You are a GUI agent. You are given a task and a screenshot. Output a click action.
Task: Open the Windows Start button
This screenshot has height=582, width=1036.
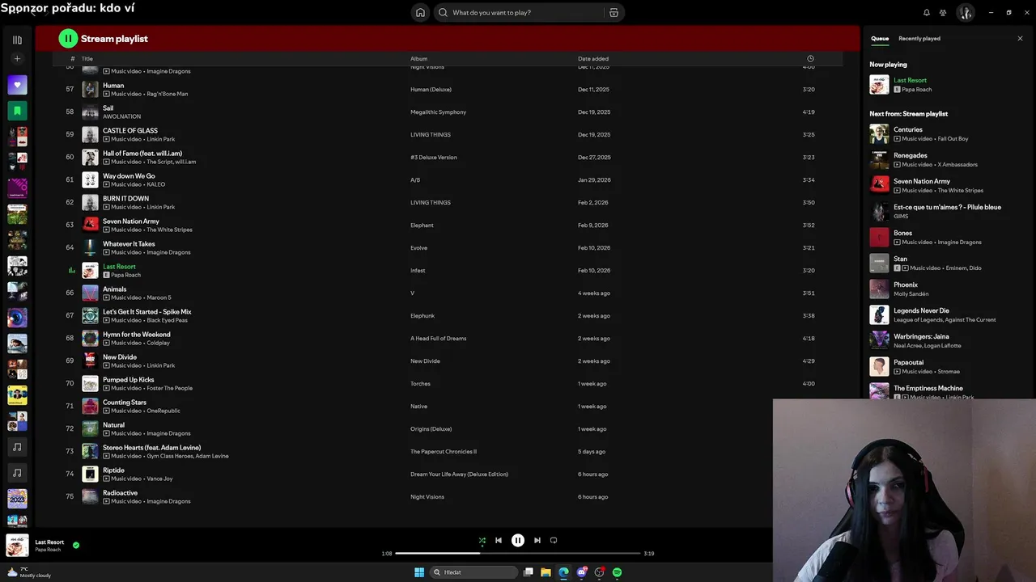pyautogui.click(x=419, y=572)
